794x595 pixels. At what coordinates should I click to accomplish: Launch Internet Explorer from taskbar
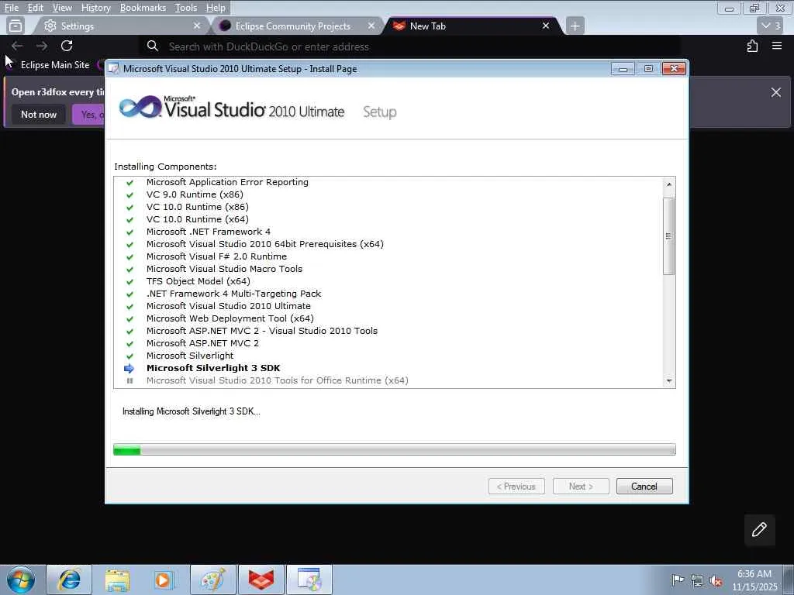(69, 580)
